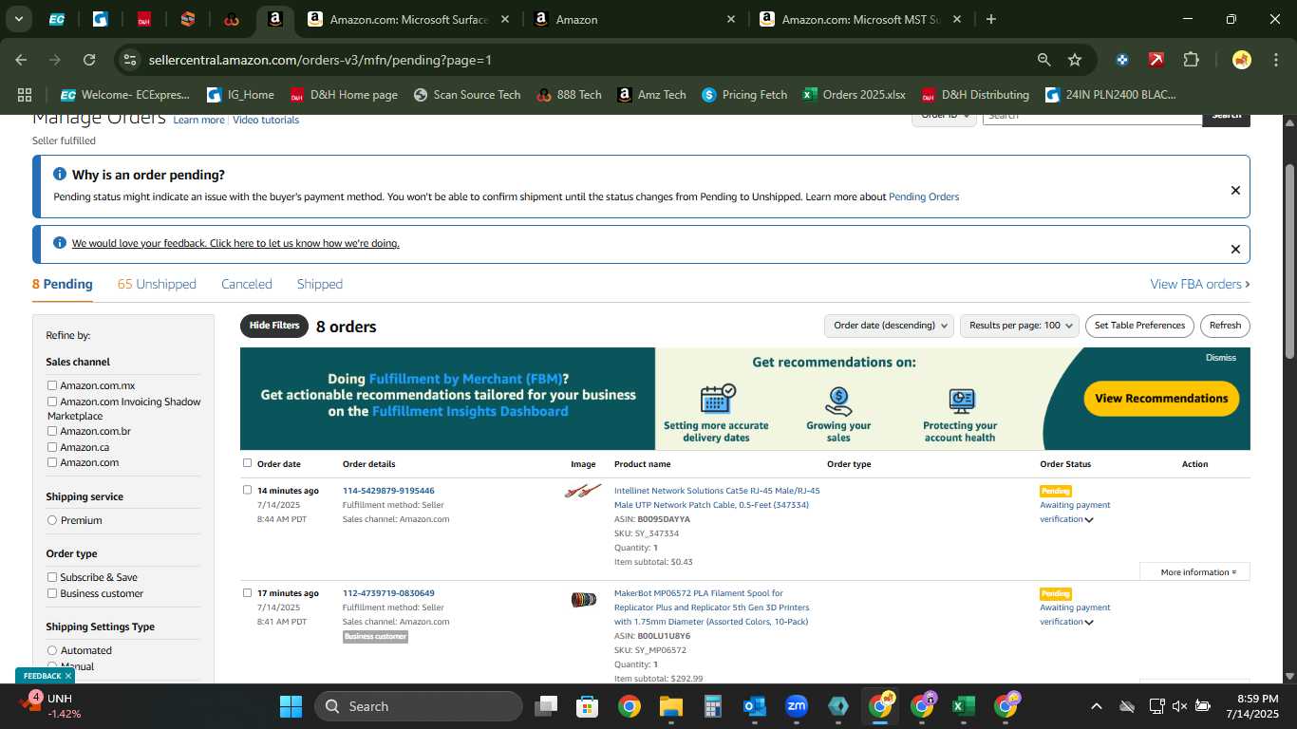The width and height of the screenshot is (1297, 729).
Task: Open Outlook from the taskbar
Action: coord(755,706)
